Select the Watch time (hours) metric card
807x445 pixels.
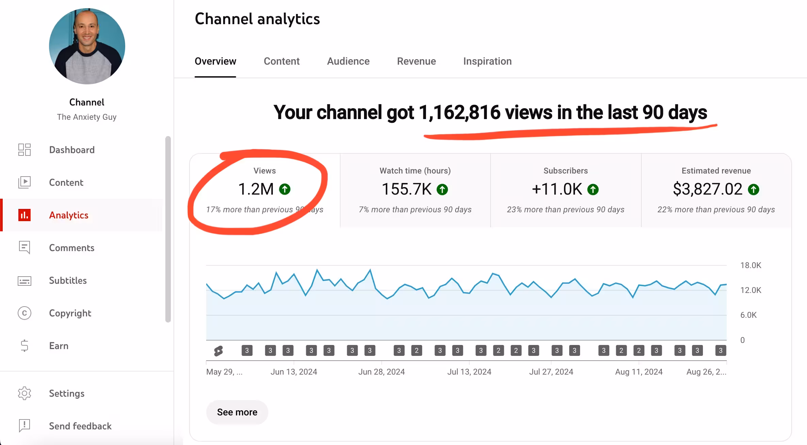(x=415, y=190)
